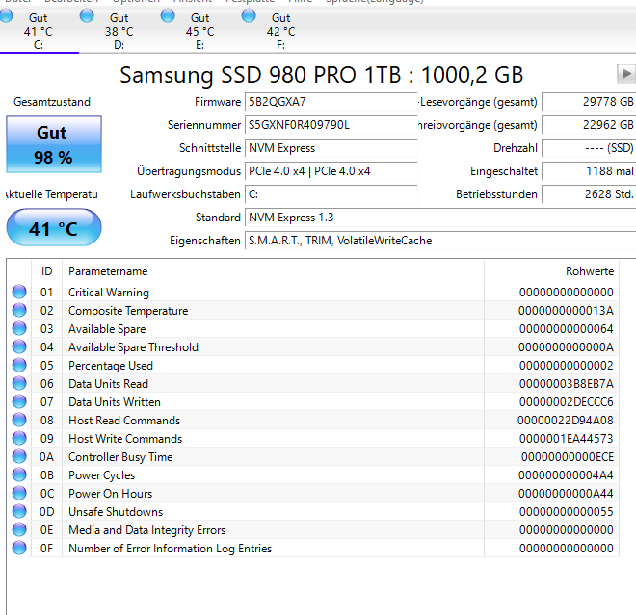Click the Firmware field 5B2QGXA7
636x615 pixels.
(x=331, y=102)
